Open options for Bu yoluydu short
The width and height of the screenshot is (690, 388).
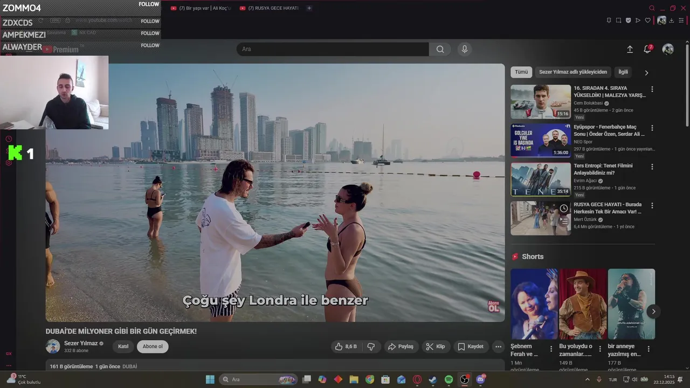(x=600, y=349)
